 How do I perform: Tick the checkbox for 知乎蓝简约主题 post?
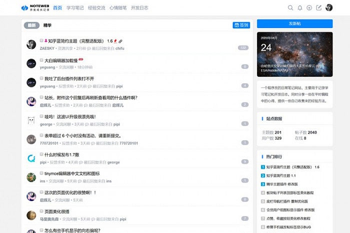pyautogui.click(x=42, y=40)
